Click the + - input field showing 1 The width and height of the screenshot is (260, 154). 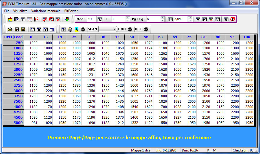click(118, 19)
